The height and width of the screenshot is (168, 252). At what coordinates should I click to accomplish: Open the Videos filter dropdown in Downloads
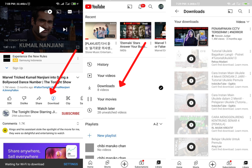pyautogui.click(x=243, y=22)
